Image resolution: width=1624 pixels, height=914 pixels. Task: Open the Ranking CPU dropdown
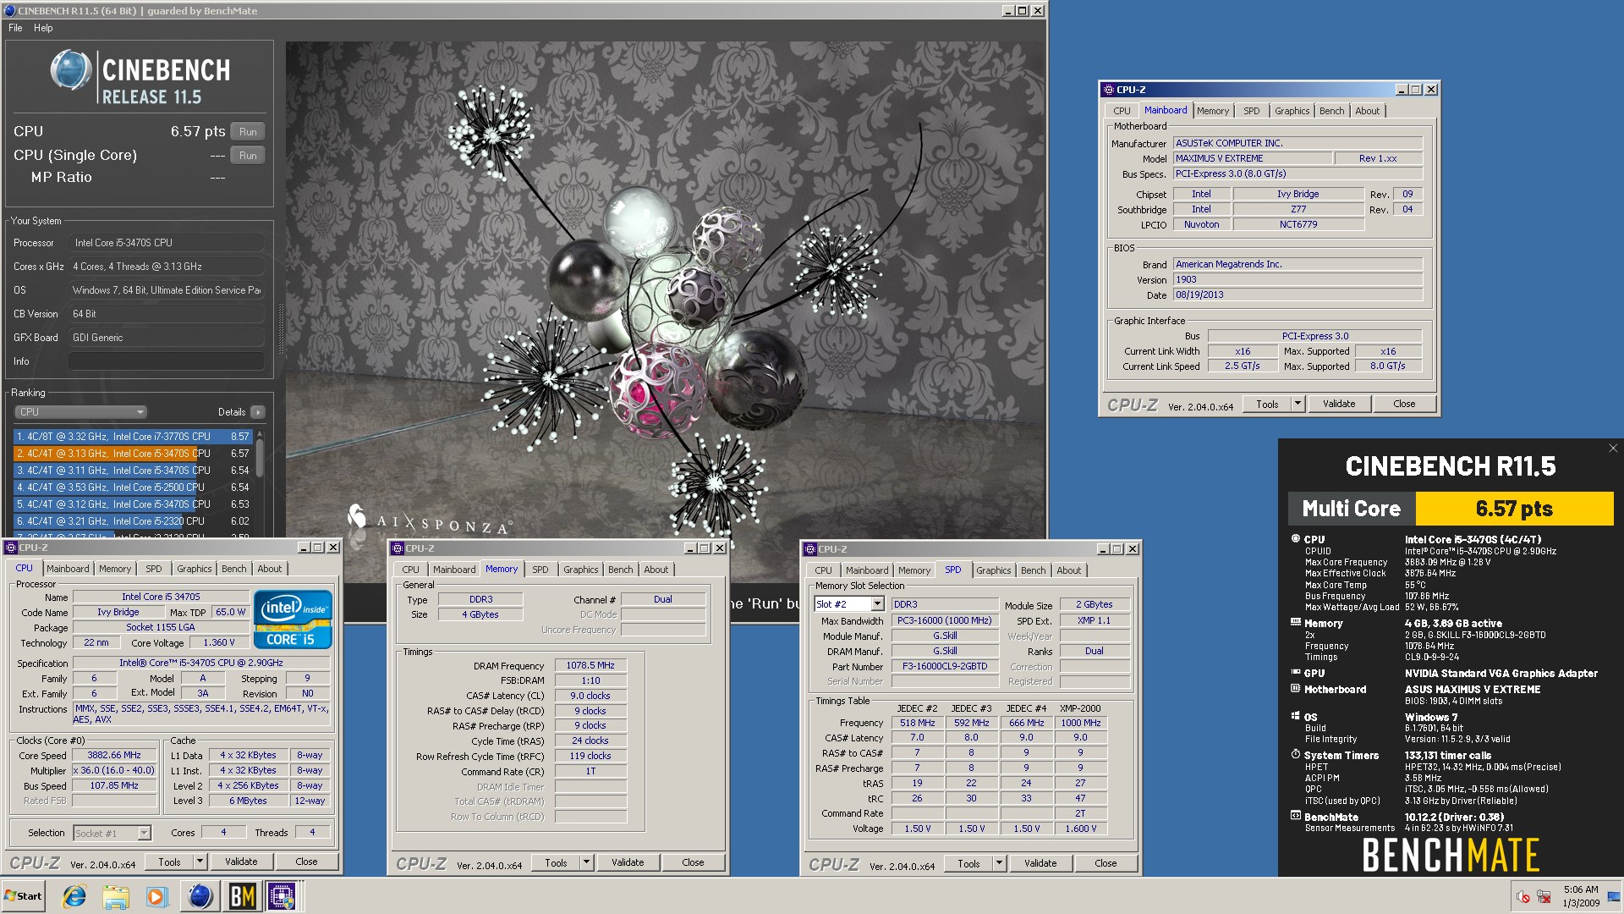coord(81,412)
